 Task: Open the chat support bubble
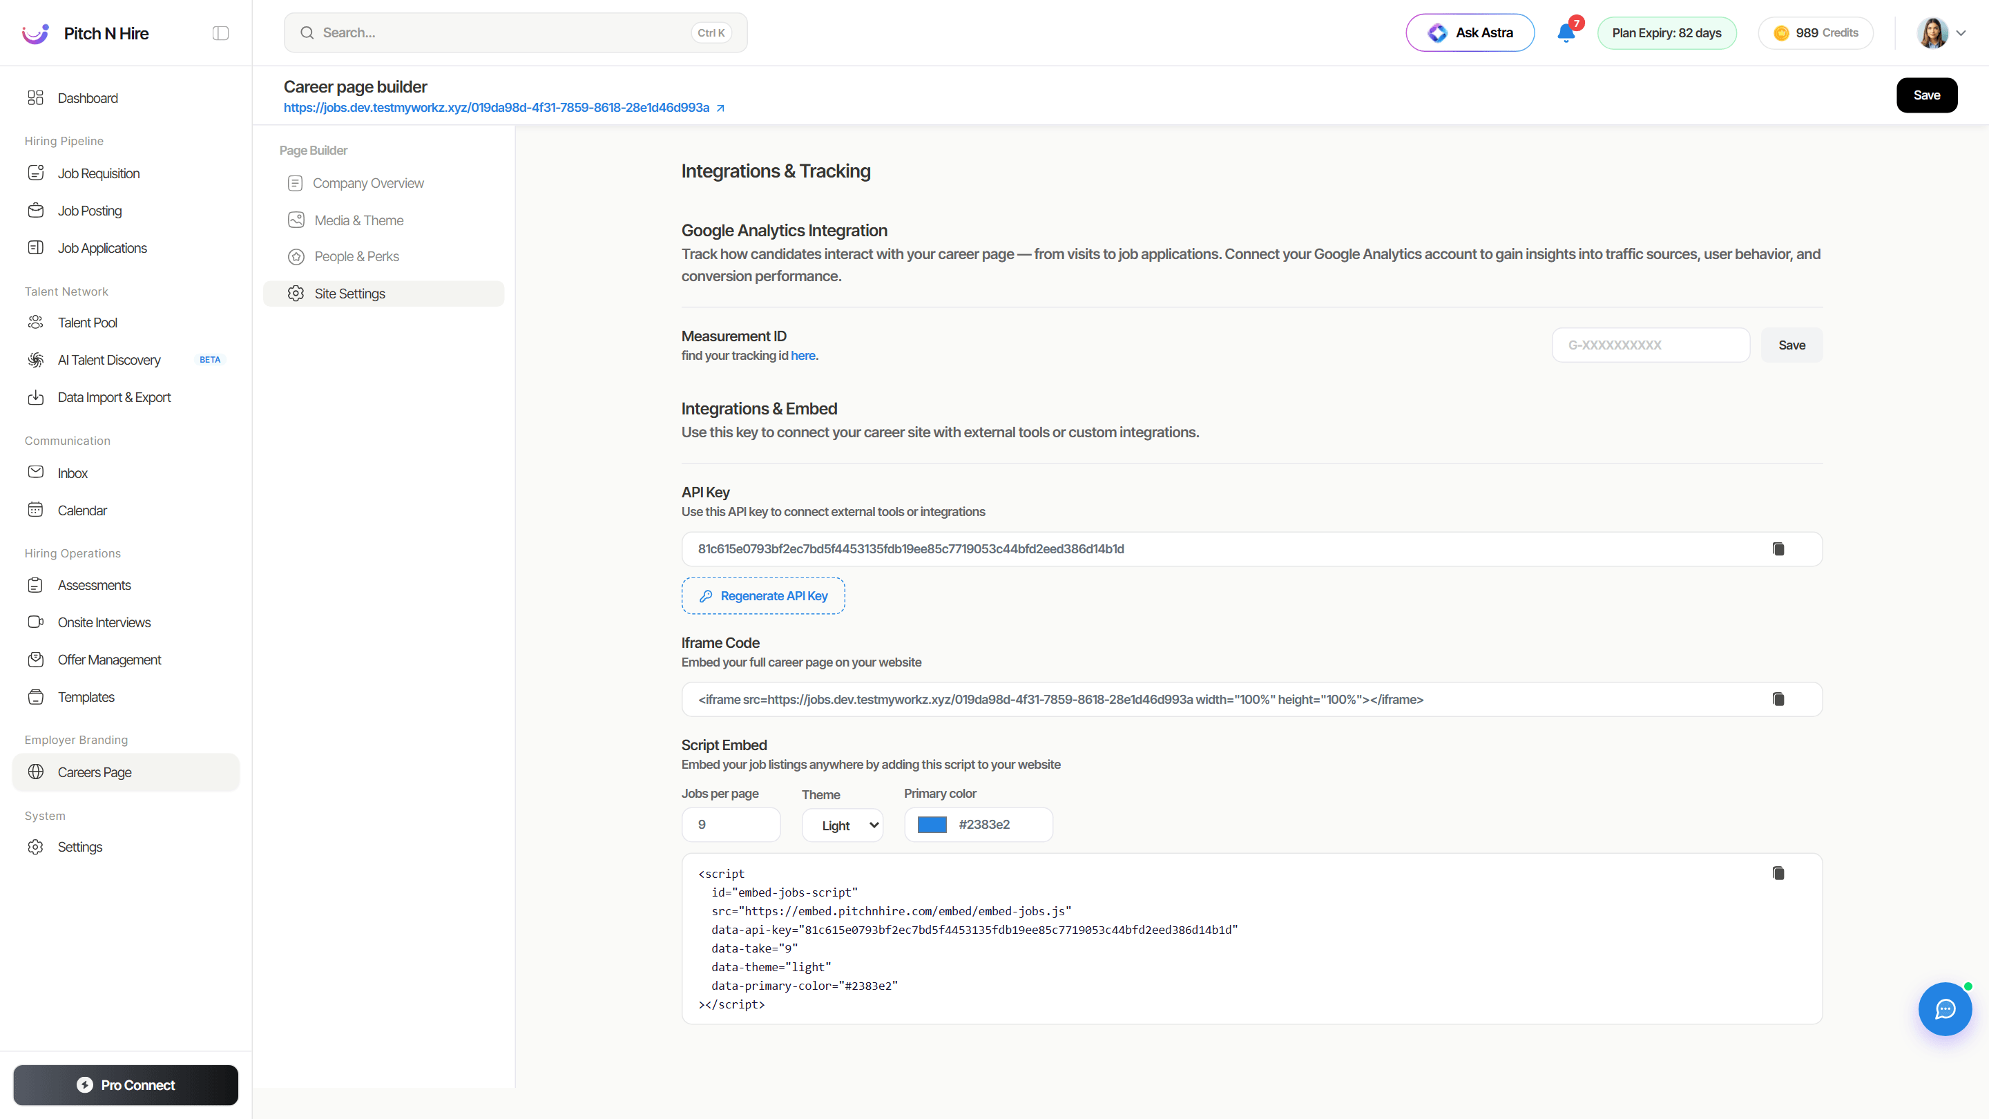pos(1945,1008)
